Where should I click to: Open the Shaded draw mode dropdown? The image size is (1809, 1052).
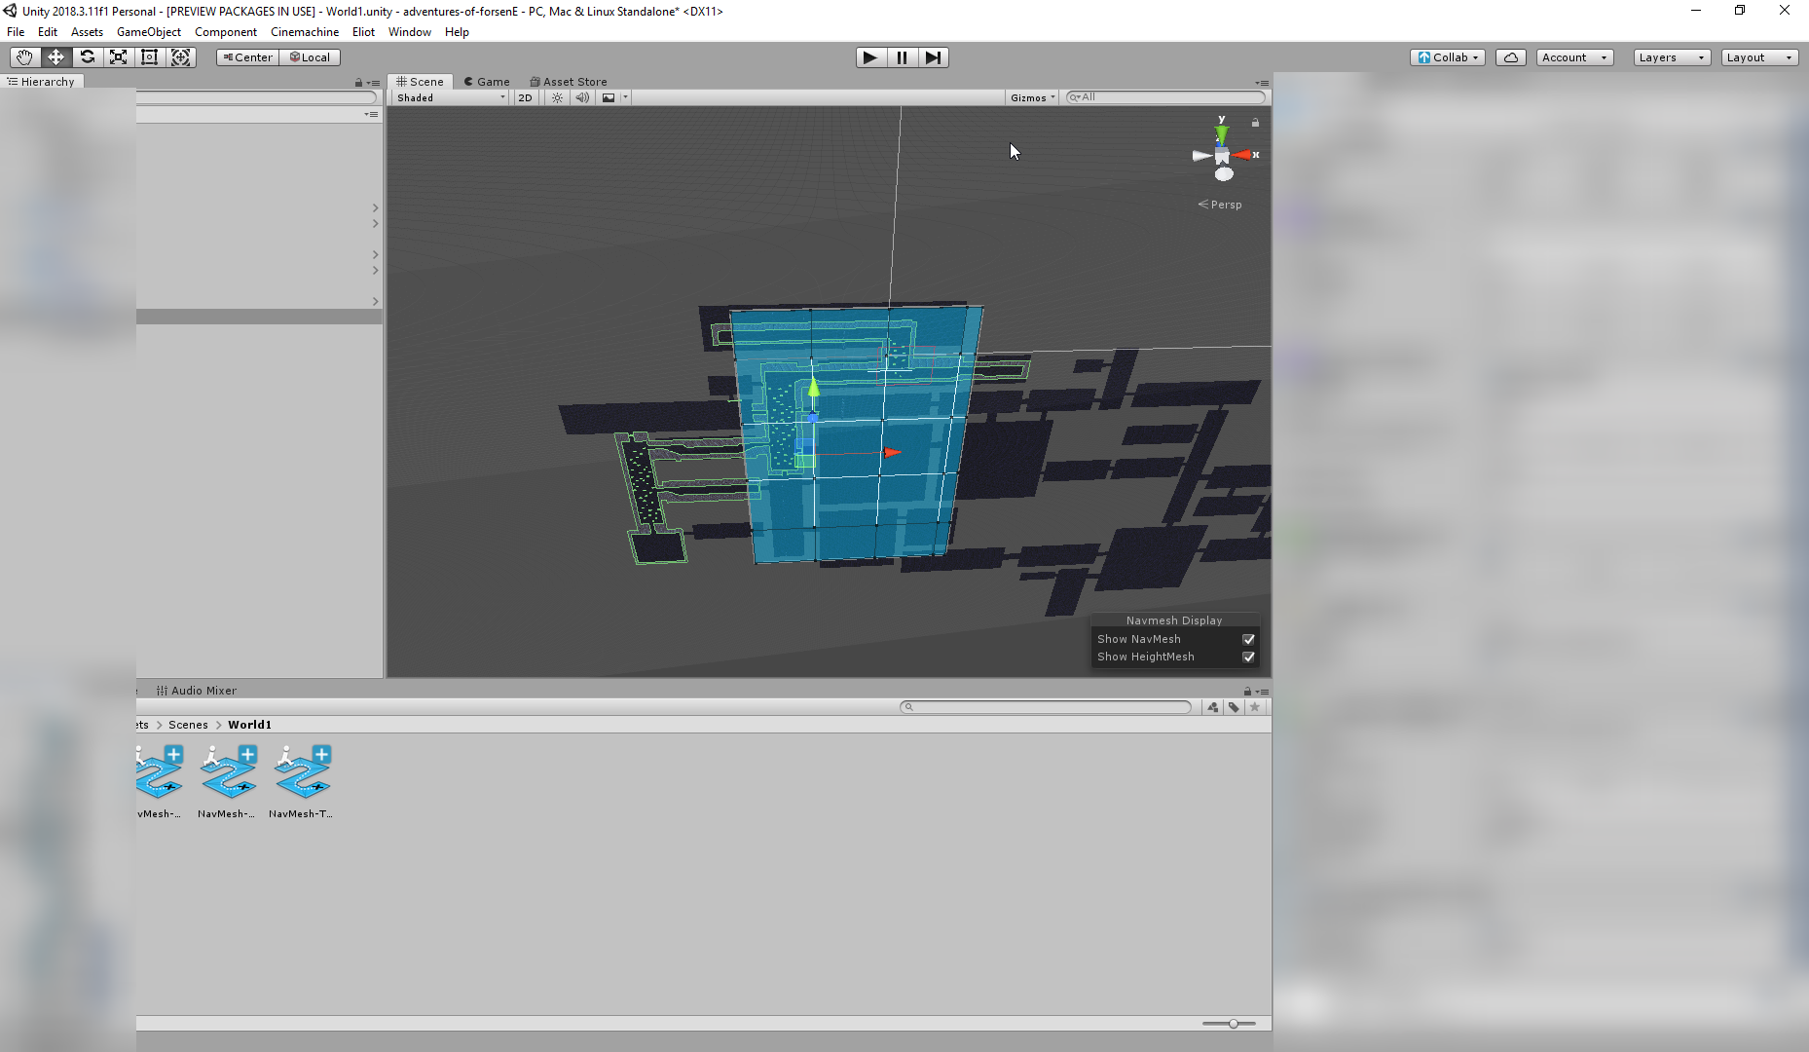click(x=450, y=97)
